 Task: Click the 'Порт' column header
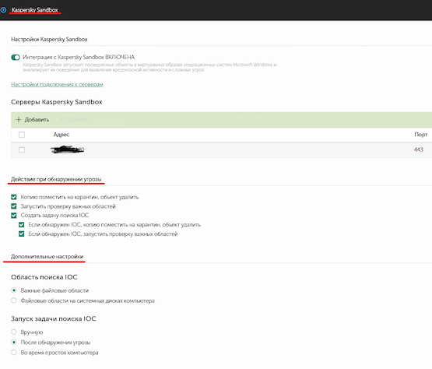420,135
